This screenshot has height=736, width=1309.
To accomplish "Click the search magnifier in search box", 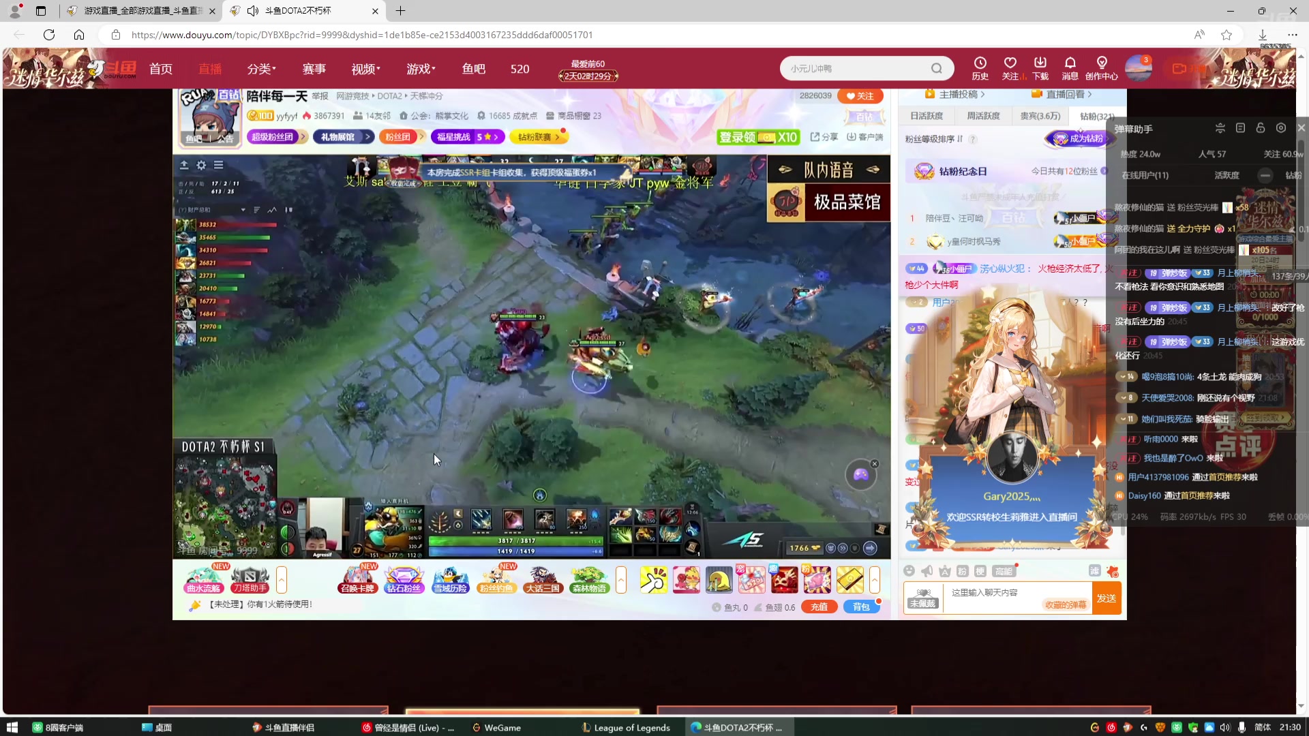I will pos(937,68).
